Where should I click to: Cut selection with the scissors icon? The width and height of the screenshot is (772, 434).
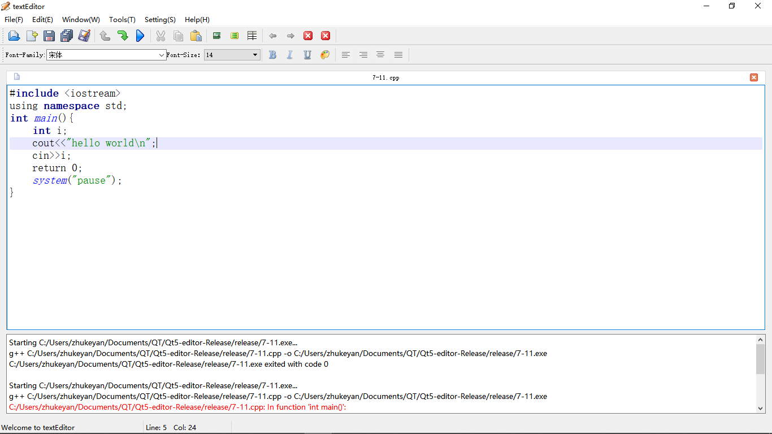tap(161, 36)
